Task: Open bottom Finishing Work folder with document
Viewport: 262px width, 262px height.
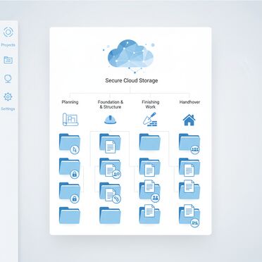Action: [150, 214]
